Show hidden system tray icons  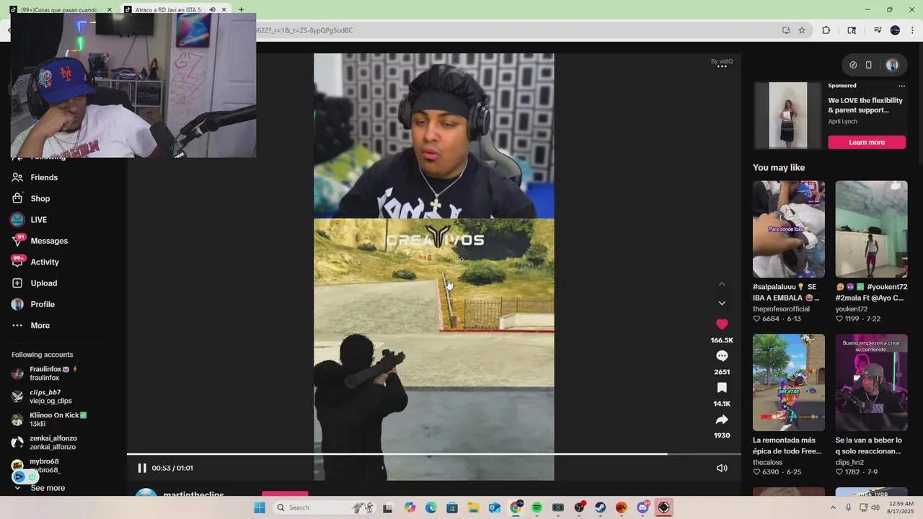click(834, 507)
